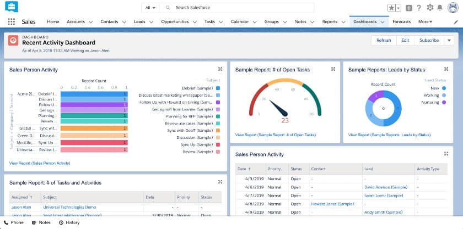
Task: Sort by the Date column header
Action: 250,169
